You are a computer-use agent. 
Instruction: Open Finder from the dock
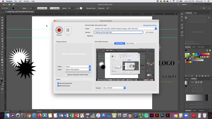point(7,116)
